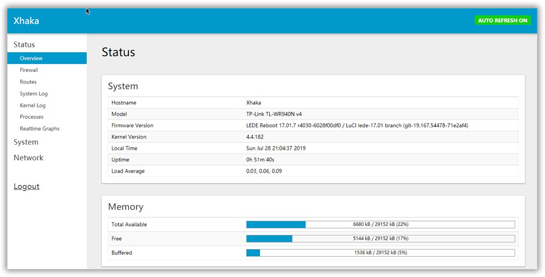Click the Model row label
This screenshot has width=545, height=277.
(x=119, y=114)
